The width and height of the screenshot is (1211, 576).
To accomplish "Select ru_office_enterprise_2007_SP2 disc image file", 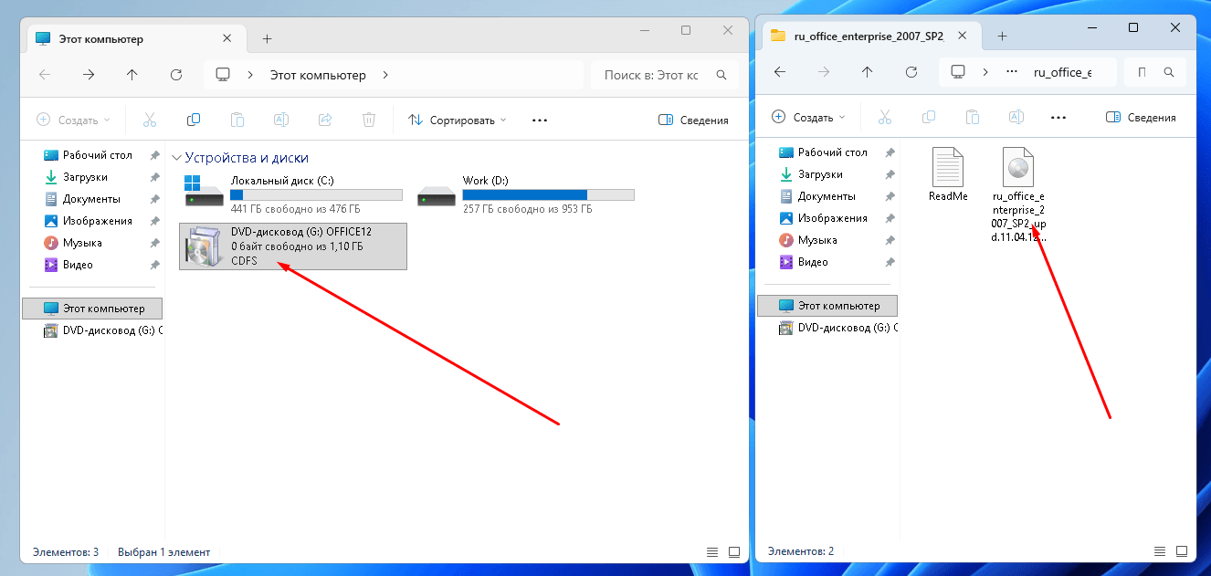I will coord(1017,194).
